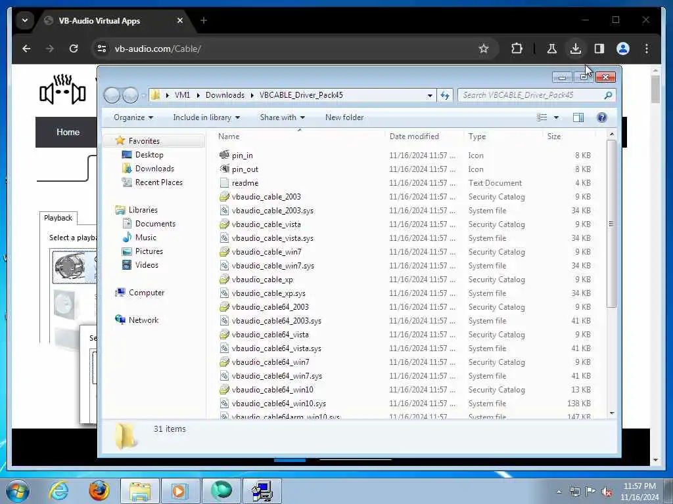The height and width of the screenshot is (504, 673).
Task: Open view options dropdown arrow
Action: pyautogui.click(x=556, y=117)
